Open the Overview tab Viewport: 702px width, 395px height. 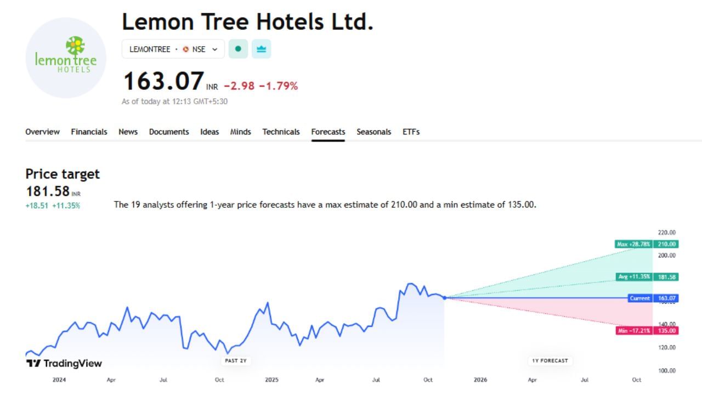pos(42,132)
